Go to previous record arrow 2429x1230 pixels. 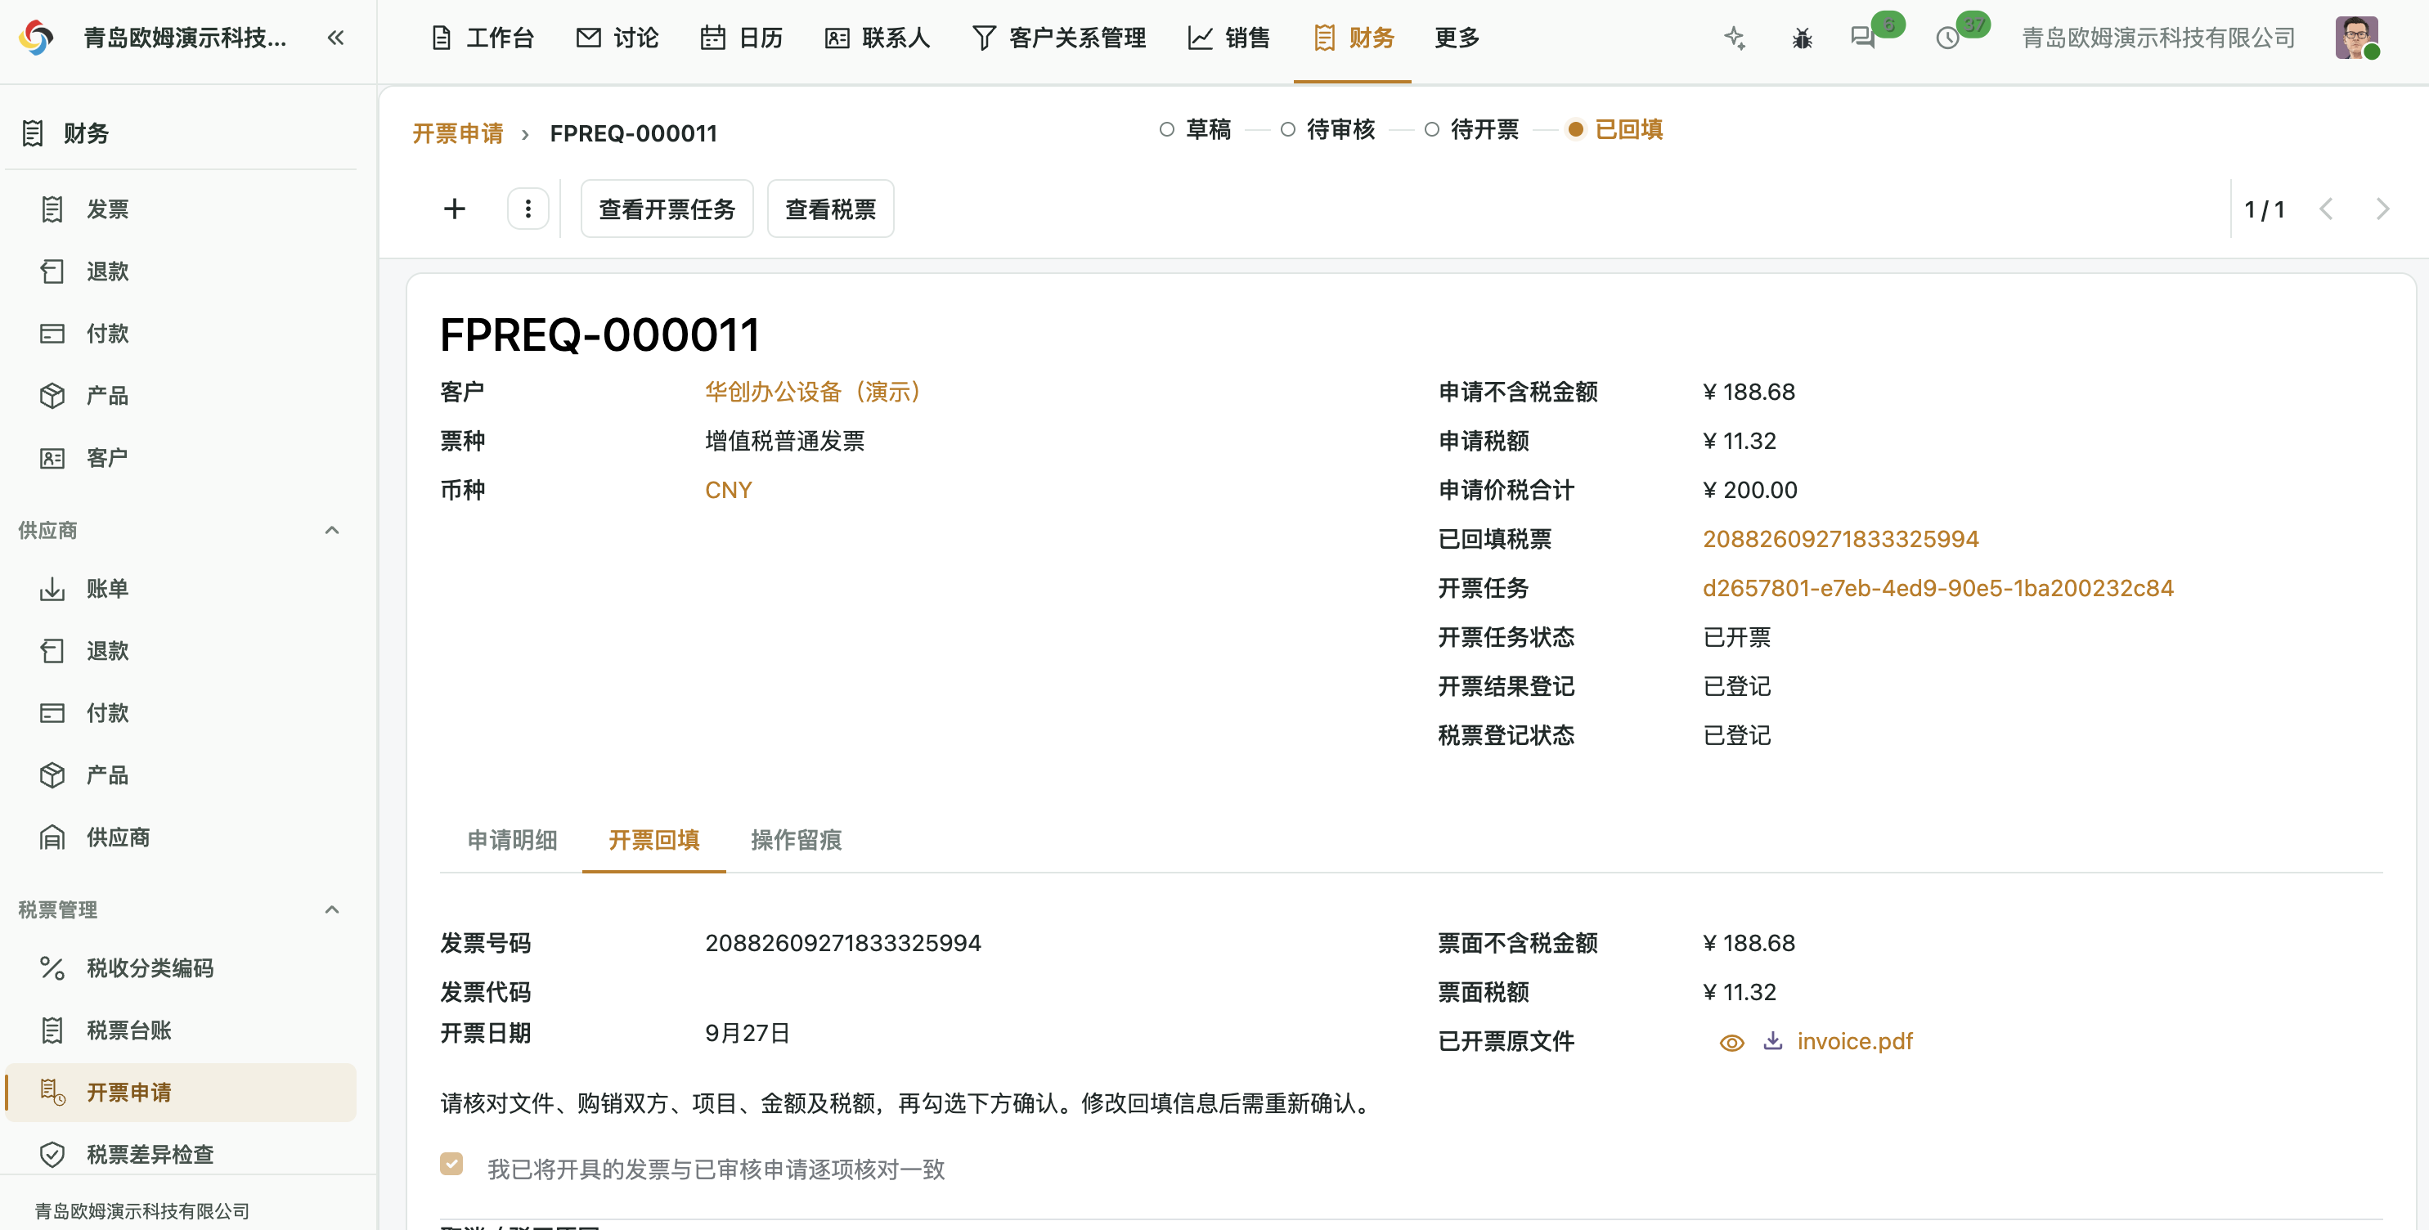(x=2326, y=209)
